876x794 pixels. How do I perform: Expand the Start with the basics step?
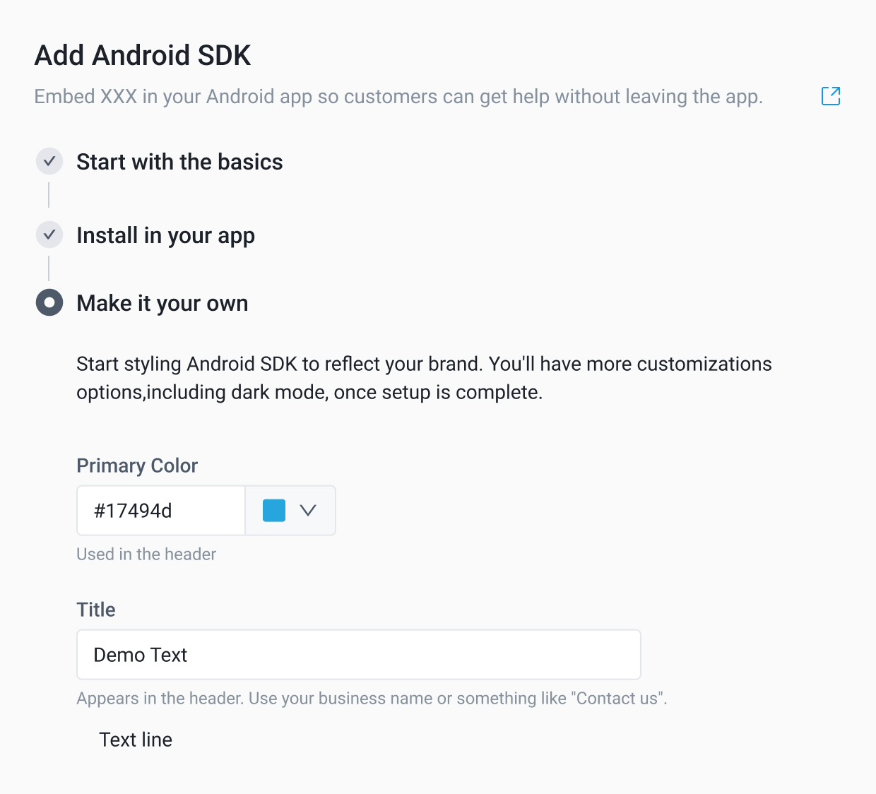(179, 162)
